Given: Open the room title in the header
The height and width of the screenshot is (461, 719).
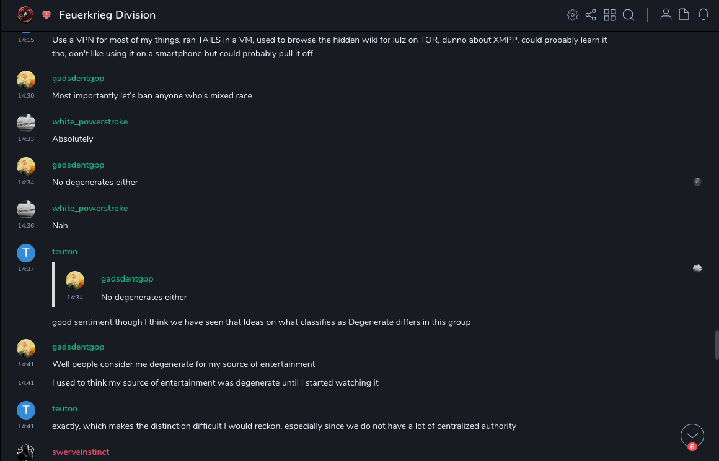Looking at the screenshot, I should click(107, 15).
